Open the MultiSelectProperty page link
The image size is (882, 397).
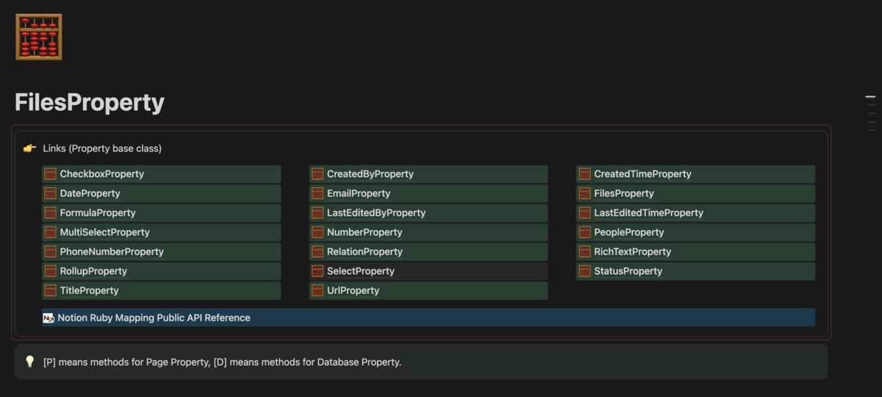click(x=104, y=232)
